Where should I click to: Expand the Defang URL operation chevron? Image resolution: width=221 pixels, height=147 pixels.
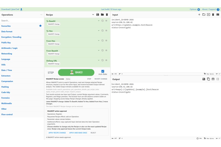(99, 60)
